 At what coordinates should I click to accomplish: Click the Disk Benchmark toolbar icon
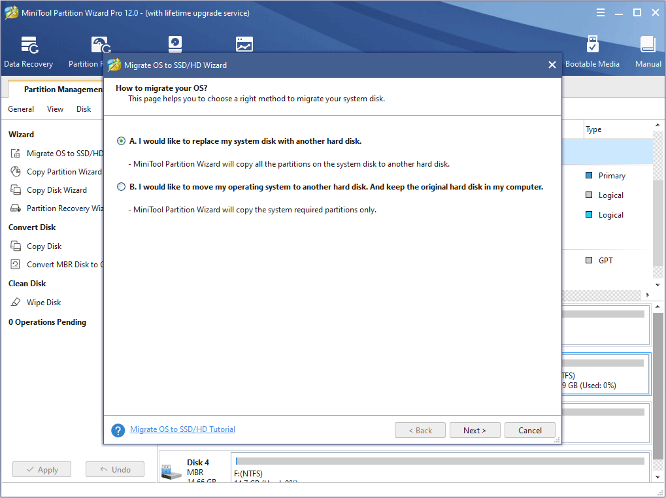(175, 44)
